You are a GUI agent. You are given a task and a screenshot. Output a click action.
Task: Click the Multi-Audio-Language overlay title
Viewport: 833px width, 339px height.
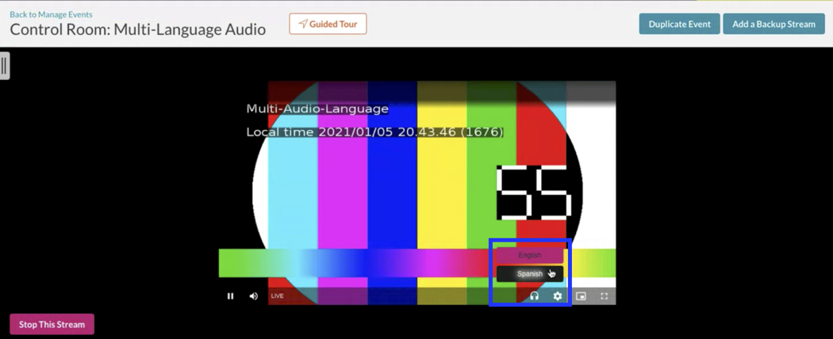(317, 109)
